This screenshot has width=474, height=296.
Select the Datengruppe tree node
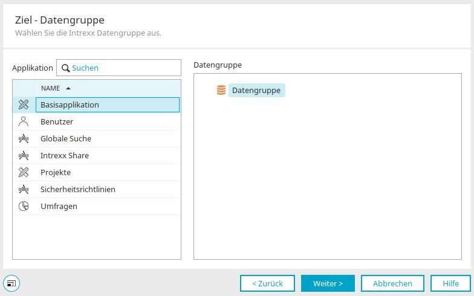(256, 91)
